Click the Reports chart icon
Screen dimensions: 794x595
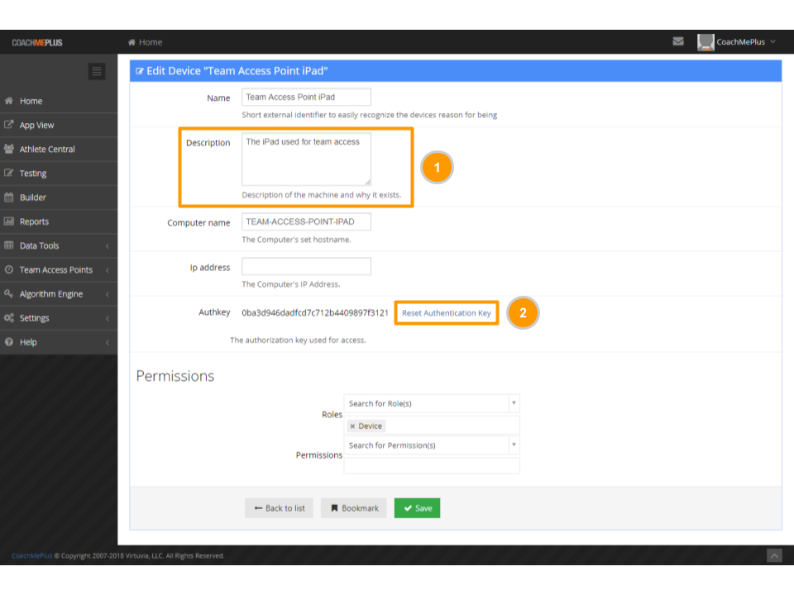pyautogui.click(x=8, y=221)
